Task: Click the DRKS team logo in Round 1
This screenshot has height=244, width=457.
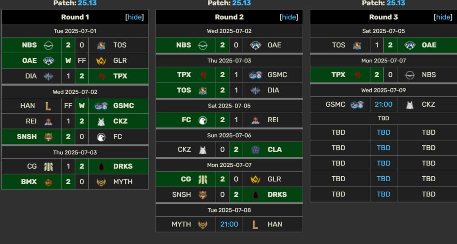Action: coord(101,166)
